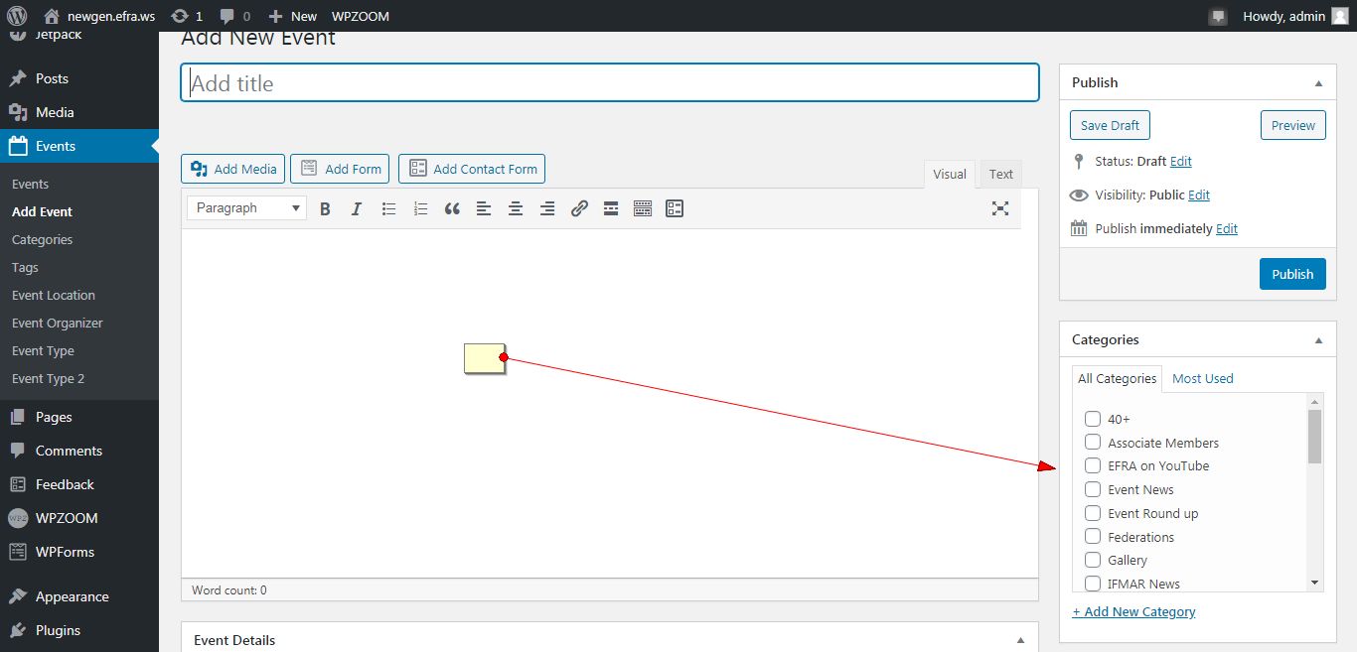Insert a blockquote in the editor
Screen dimensions: 1357x652
pos(452,208)
